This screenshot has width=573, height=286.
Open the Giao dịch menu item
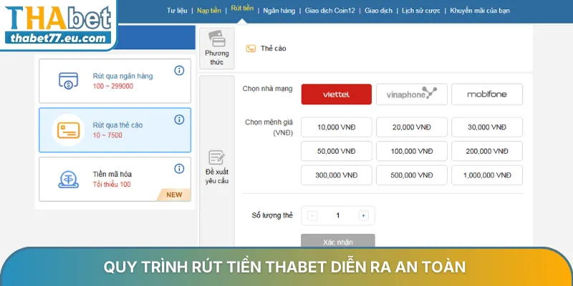click(x=378, y=11)
